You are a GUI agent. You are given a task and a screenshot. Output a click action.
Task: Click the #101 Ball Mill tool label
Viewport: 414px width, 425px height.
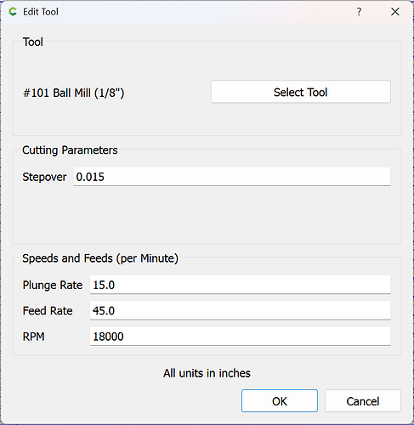point(73,93)
